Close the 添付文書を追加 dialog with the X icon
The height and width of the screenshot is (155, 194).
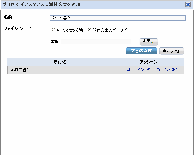188,5
